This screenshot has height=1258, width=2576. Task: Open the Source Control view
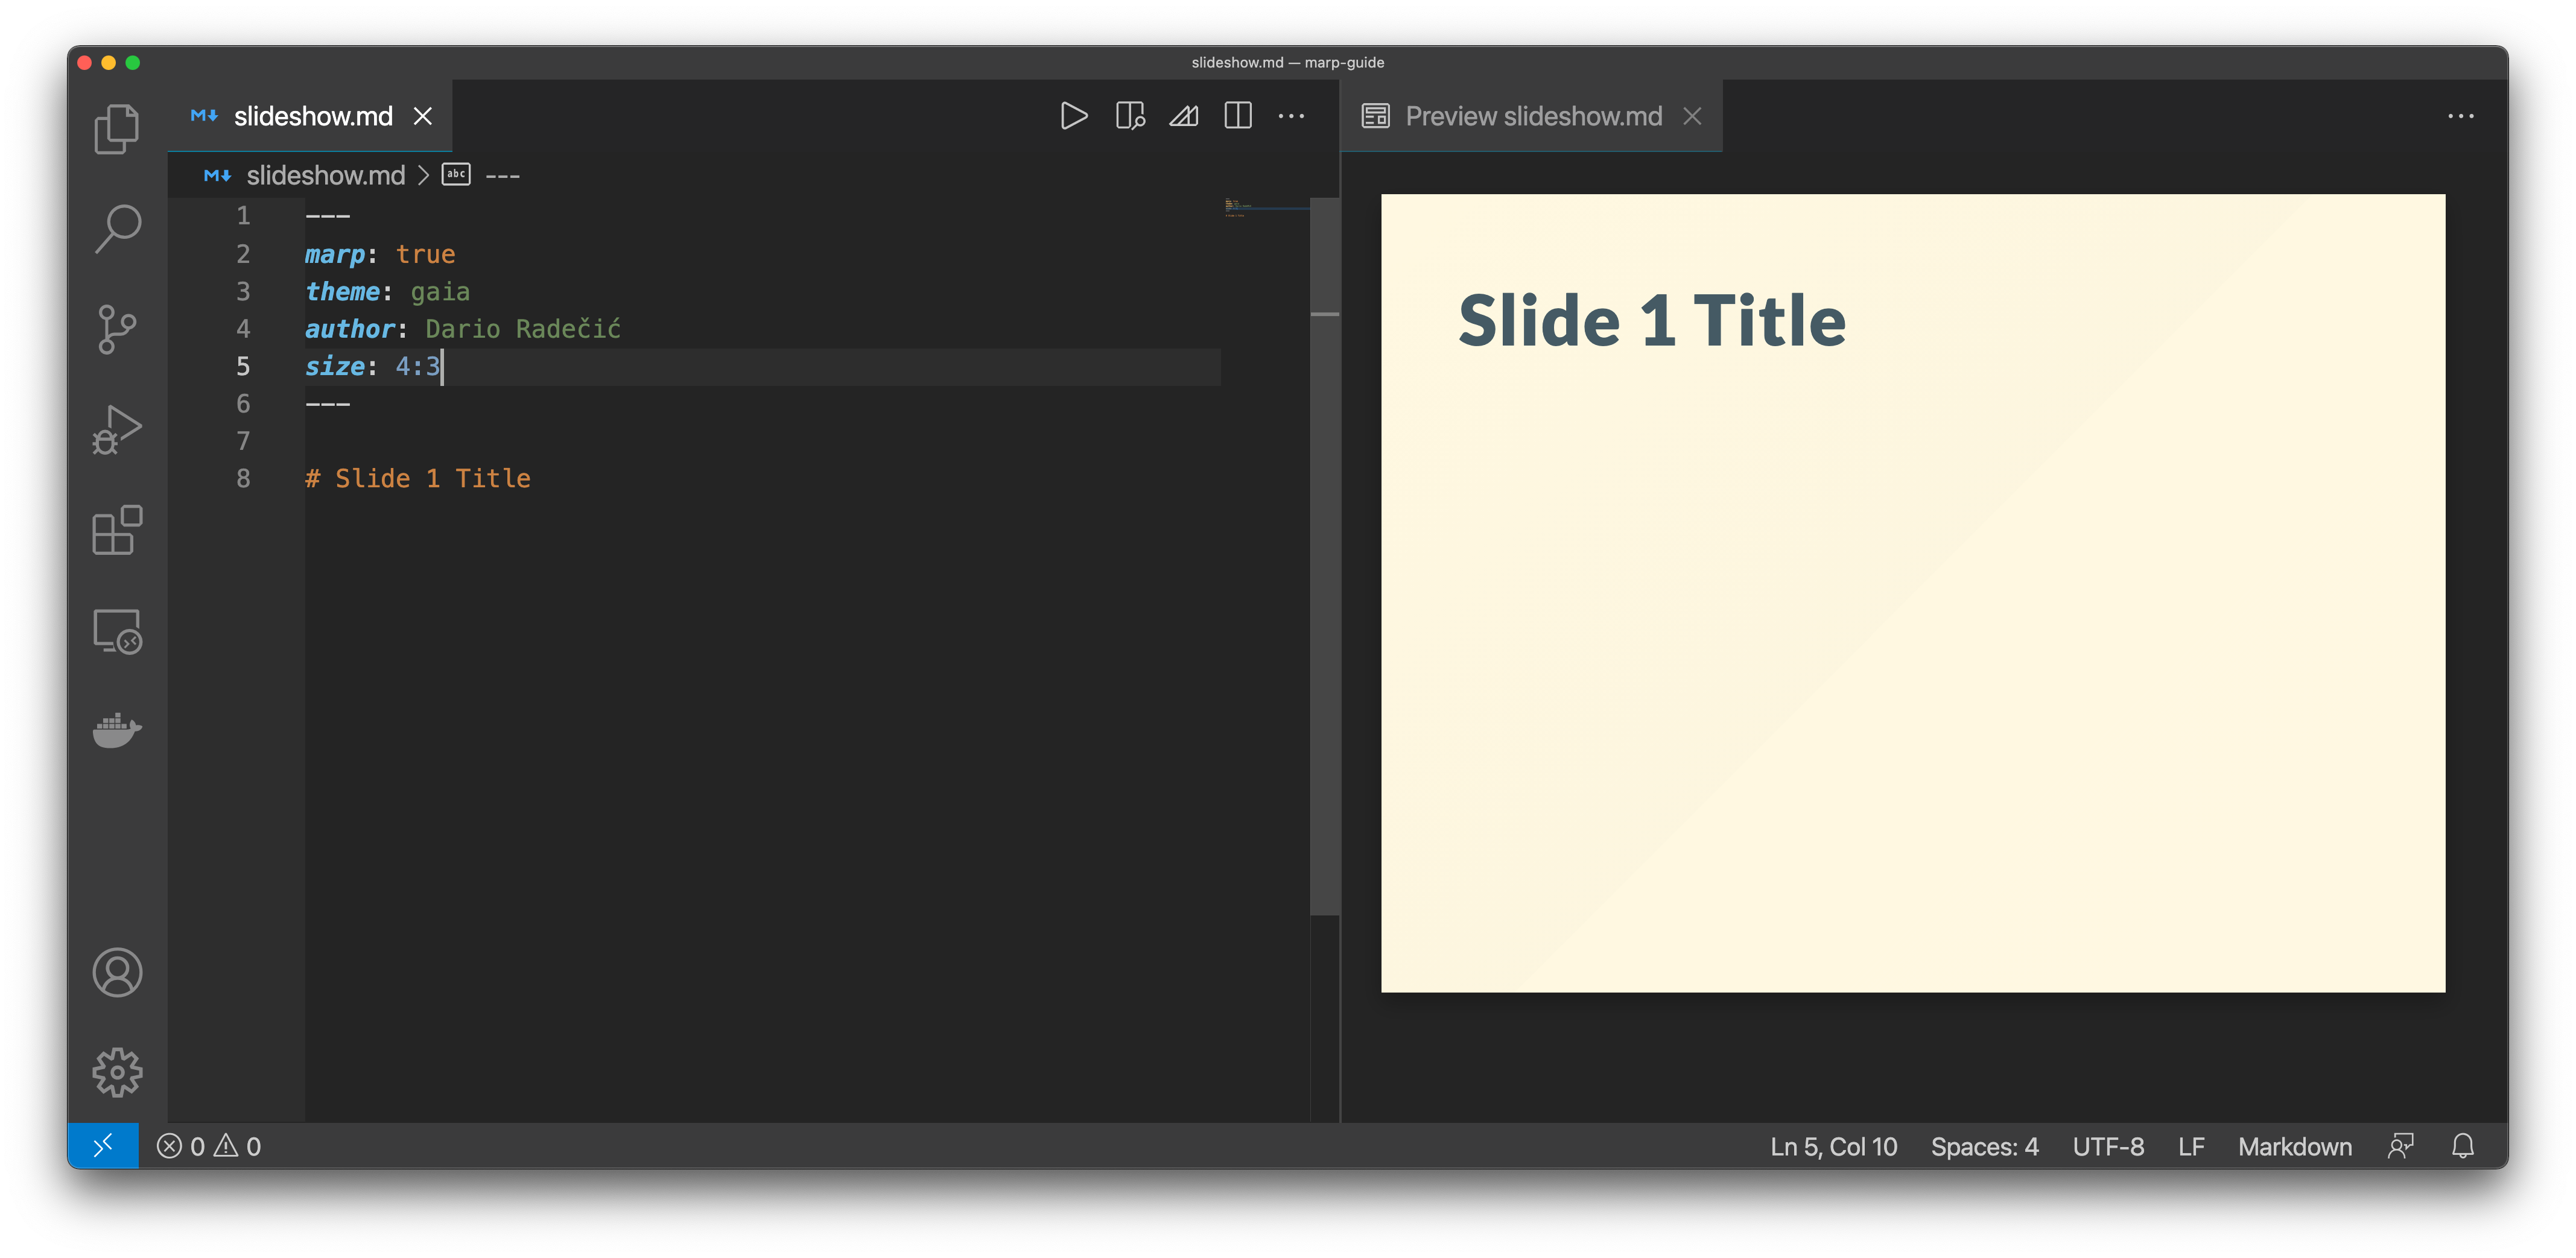pos(117,329)
